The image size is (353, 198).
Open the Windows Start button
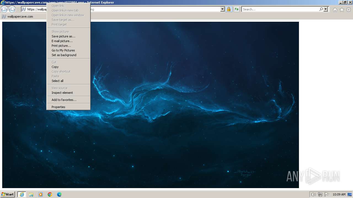click(x=8, y=194)
